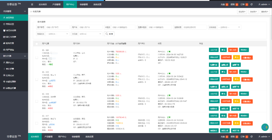
Task: Click 编辑 button for user ID 319
Action: click(x=224, y=72)
